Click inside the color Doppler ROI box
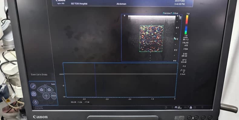 point(151,39)
